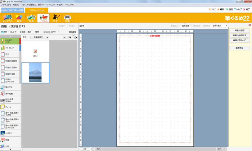The image size is (252, 151).
Task: Open the 写真 (Photo) tool
Action: coord(31,18)
